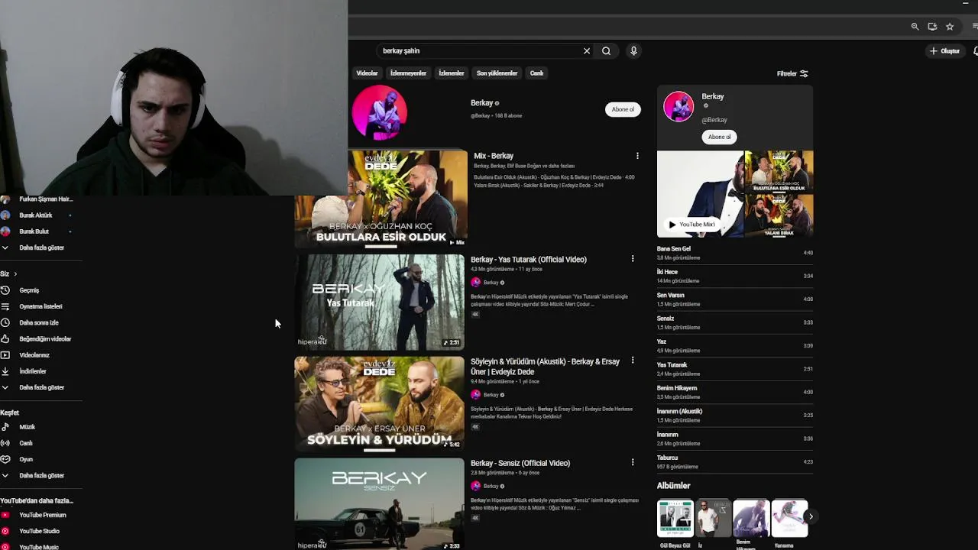Open Berkay - Sensiz (Official Video) title
This screenshot has height=550, width=978.
(520, 463)
